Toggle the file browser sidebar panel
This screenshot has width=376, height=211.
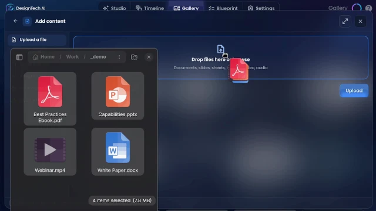(x=19, y=57)
